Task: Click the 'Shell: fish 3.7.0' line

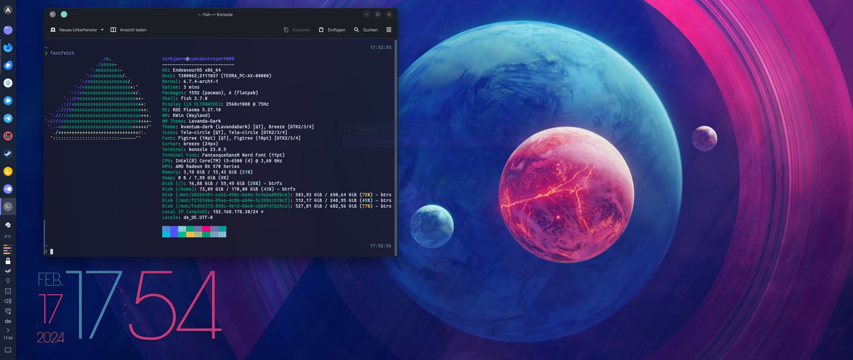Action: tap(185, 99)
